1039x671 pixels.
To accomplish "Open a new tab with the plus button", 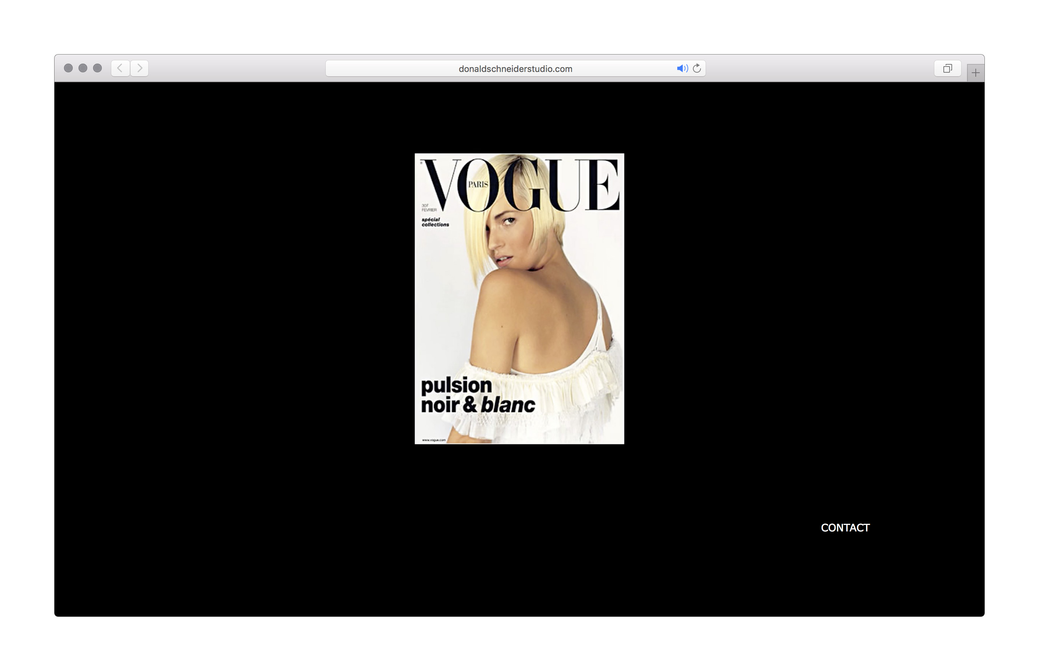I will 975,73.
